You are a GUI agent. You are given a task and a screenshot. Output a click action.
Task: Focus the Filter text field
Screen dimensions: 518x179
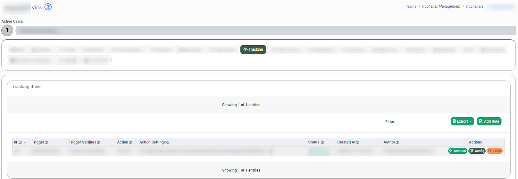coord(422,121)
